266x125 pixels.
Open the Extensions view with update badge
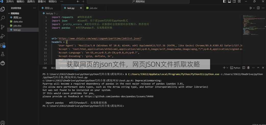tap(3, 45)
